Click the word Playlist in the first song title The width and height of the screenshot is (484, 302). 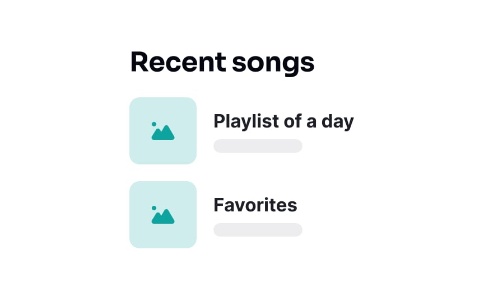coord(246,121)
